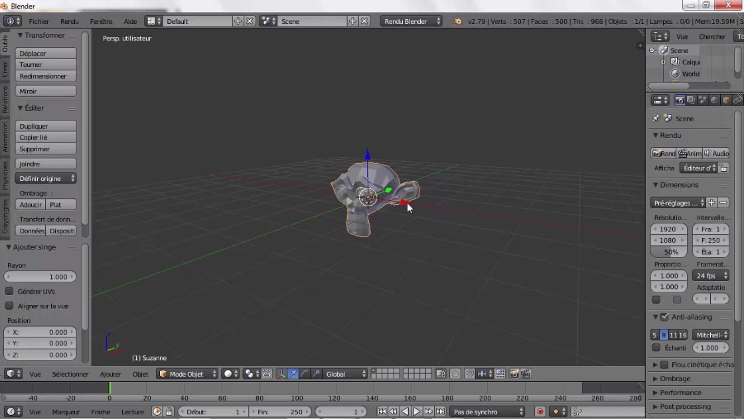Open the Fichier menu

point(38,21)
